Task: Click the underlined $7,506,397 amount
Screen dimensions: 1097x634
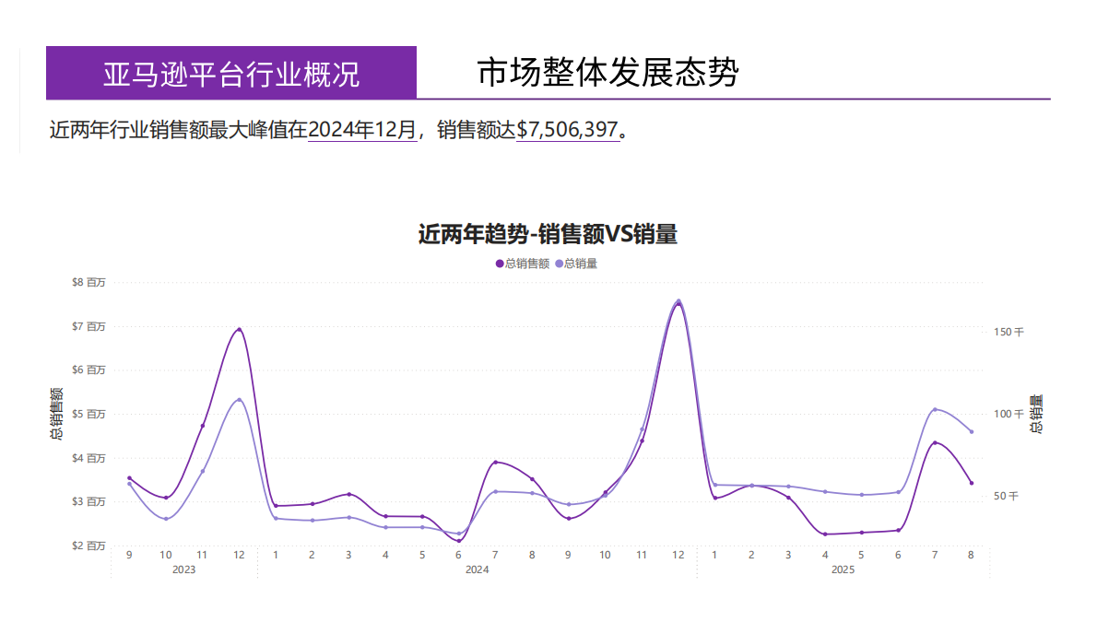Action: [567, 129]
